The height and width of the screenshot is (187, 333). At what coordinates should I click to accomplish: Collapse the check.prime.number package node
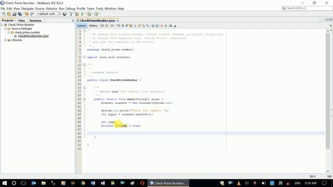[x=9, y=32]
